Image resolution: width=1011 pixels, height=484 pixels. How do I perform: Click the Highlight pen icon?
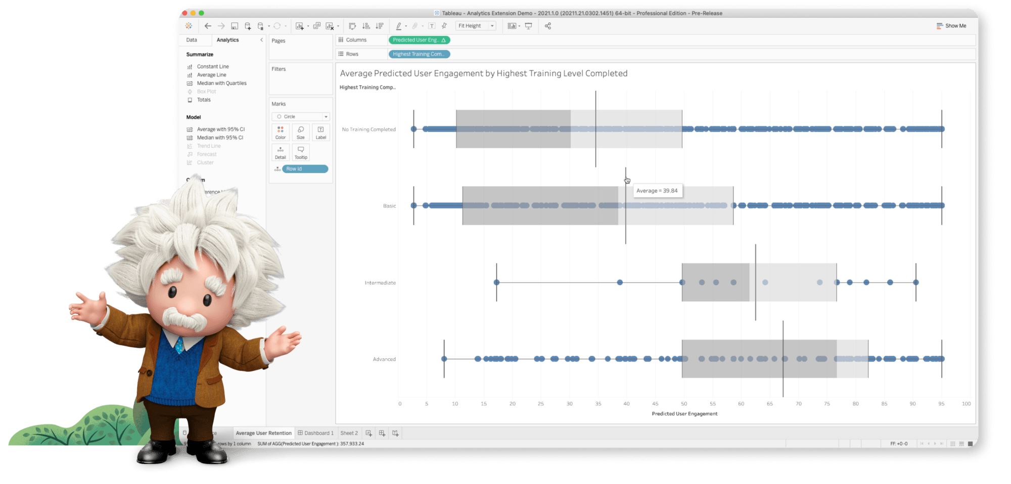[399, 26]
